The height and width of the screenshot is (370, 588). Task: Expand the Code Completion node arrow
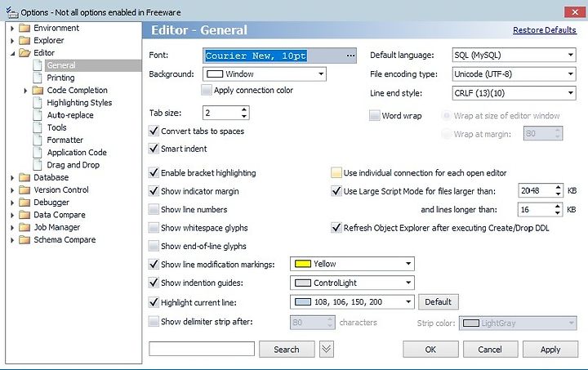pos(25,91)
